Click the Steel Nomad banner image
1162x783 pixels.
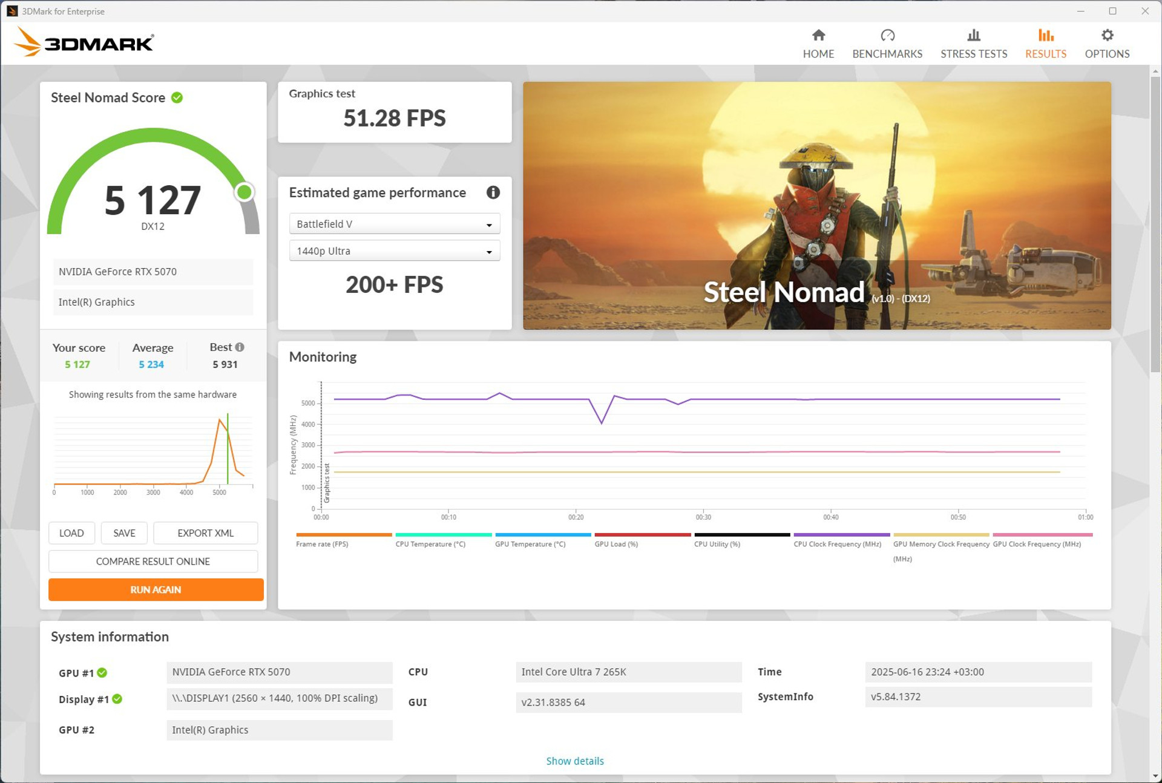[817, 206]
